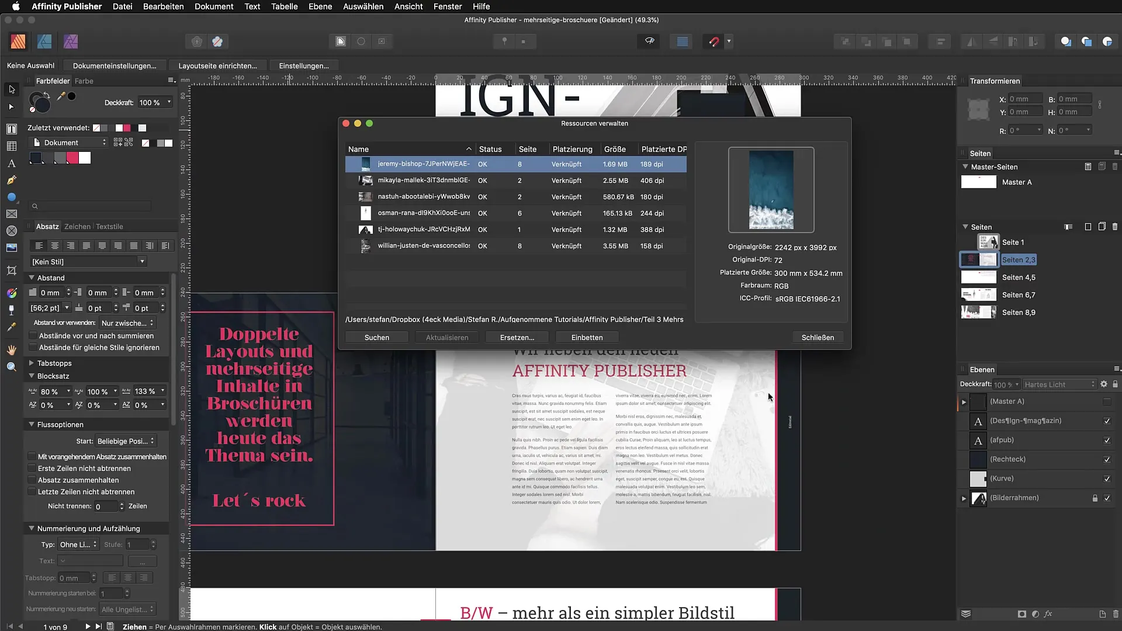Check Absatz zusammenhalten option
Image resolution: width=1122 pixels, height=631 pixels.
click(32, 480)
